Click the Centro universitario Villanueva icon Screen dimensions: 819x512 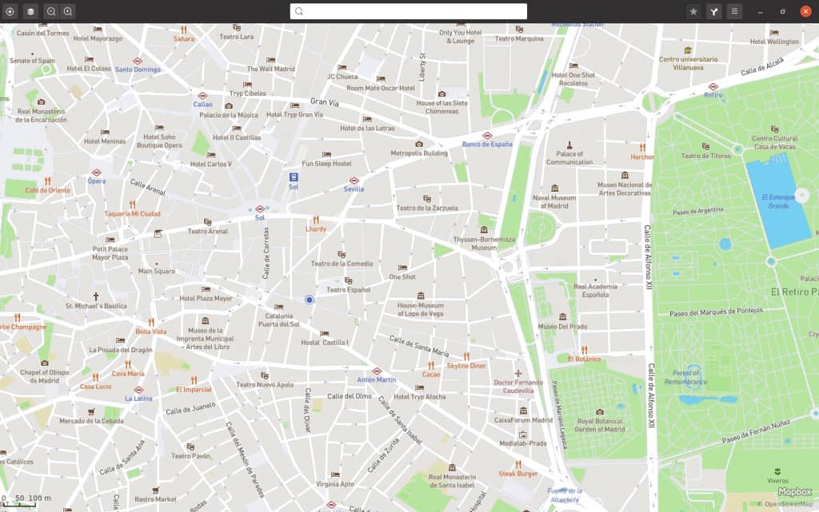[x=688, y=50]
